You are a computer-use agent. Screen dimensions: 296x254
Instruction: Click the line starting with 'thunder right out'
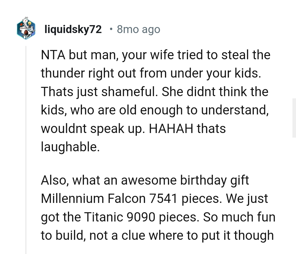[x=151, y=73]
